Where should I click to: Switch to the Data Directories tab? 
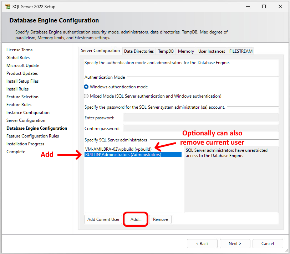pos(139,51)
